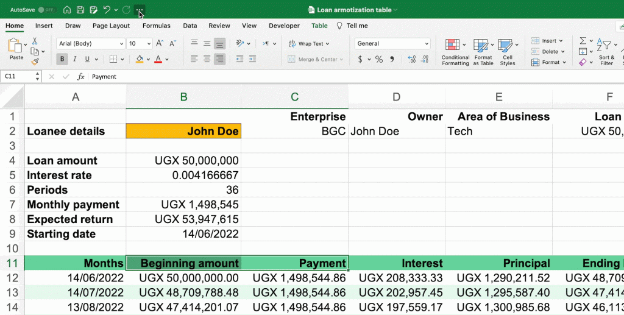This screenshot has height=315, width=624.
Task: Toggle Bold formatting button
Action: [x=62, y=59]
